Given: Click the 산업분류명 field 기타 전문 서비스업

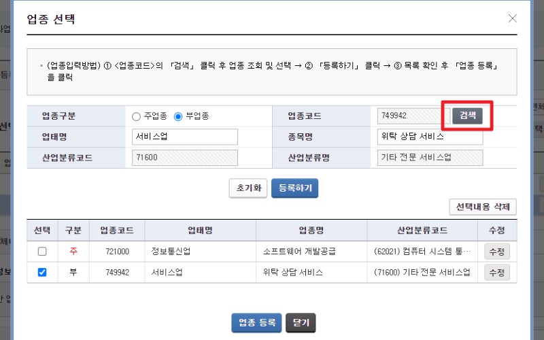Looking at the screenshot, I should coord(430,158).
